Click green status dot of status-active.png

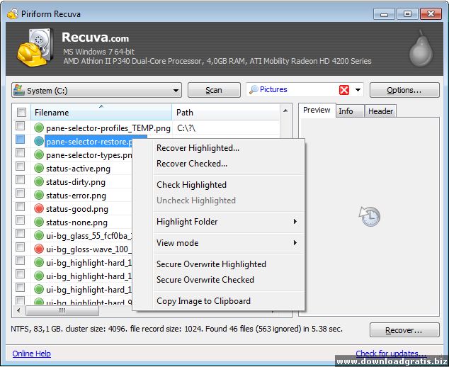(39, 169)
